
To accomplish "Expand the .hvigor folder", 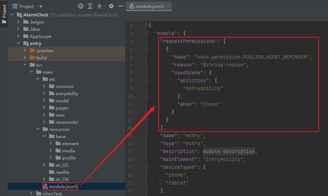I will click(x=18, y=22).
